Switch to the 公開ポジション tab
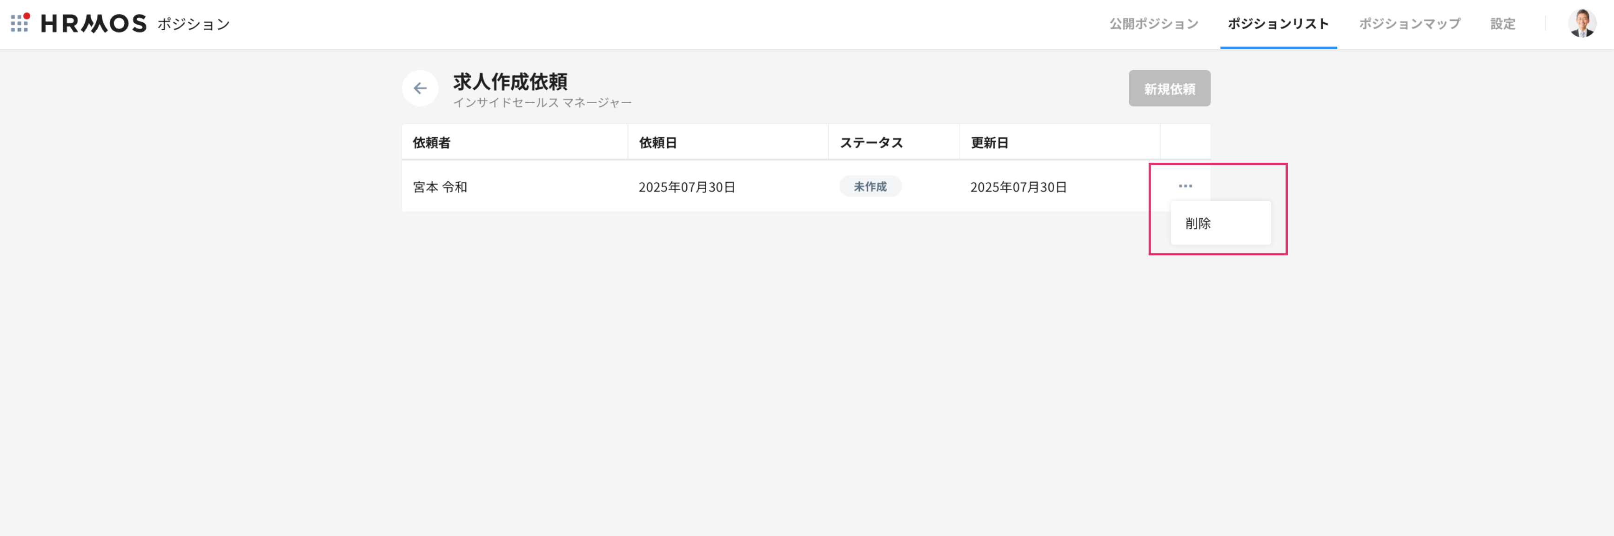Screen dimensions: 1614x536 pyautogui.click(x=1153, y=24)
